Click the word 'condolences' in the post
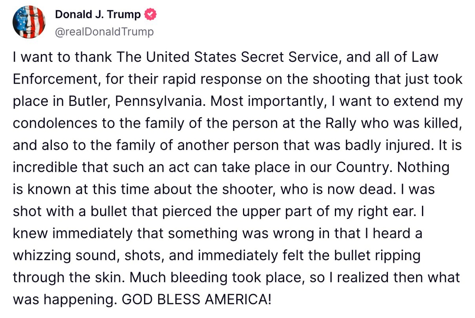475x318 pixels. 55,123
